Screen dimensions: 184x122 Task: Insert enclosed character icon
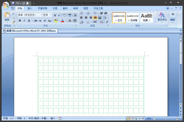click(x=75, y=21)
